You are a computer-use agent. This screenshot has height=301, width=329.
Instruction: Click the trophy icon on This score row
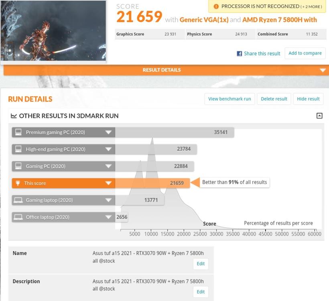point(18,183)
